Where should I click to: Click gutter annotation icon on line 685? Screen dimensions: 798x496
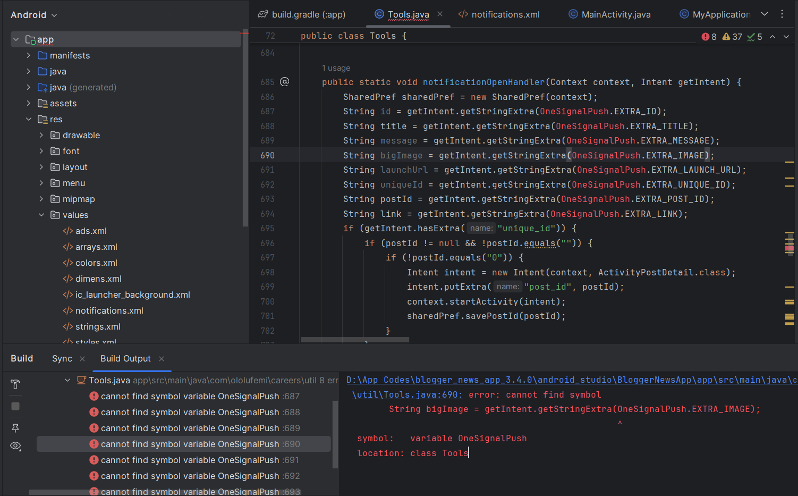coord(285,82)
